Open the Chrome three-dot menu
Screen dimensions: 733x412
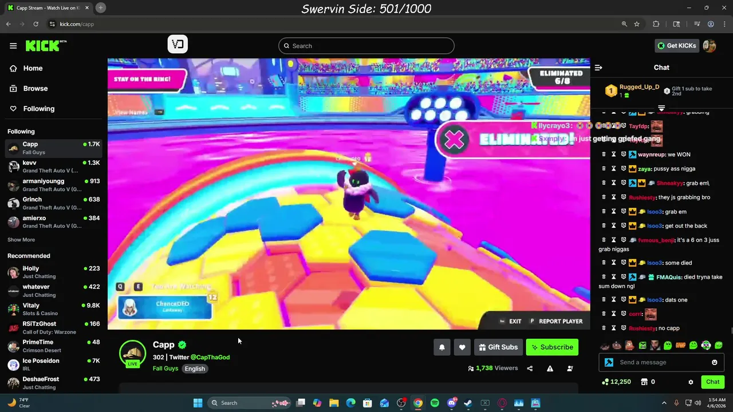pos(724,24)
